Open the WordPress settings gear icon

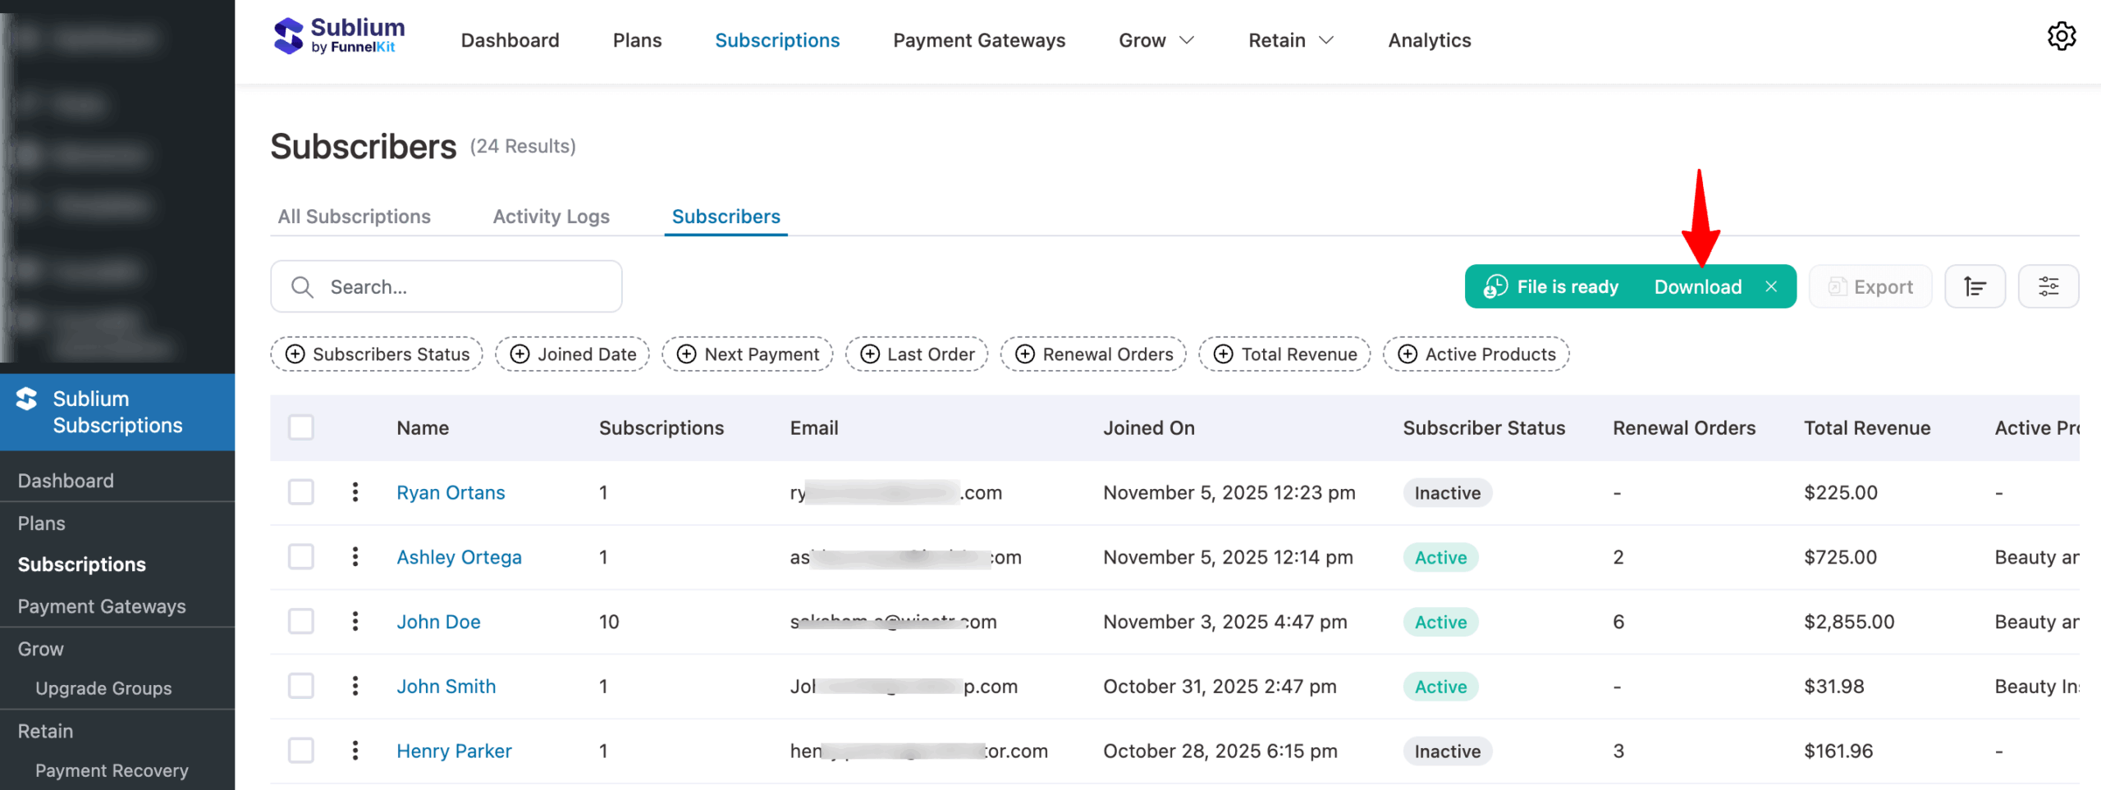pyautogui.click(x=2062, y=36)
